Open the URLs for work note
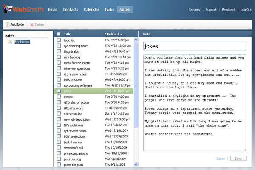 tap(74, 108)
